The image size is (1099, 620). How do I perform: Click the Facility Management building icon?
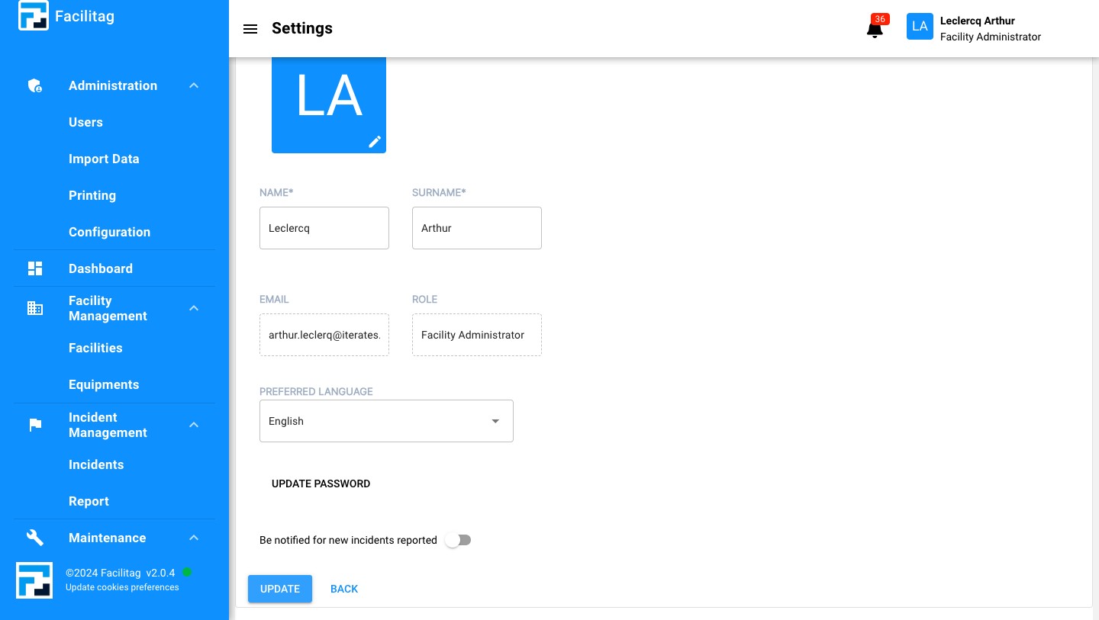click(x=35, y=308)
